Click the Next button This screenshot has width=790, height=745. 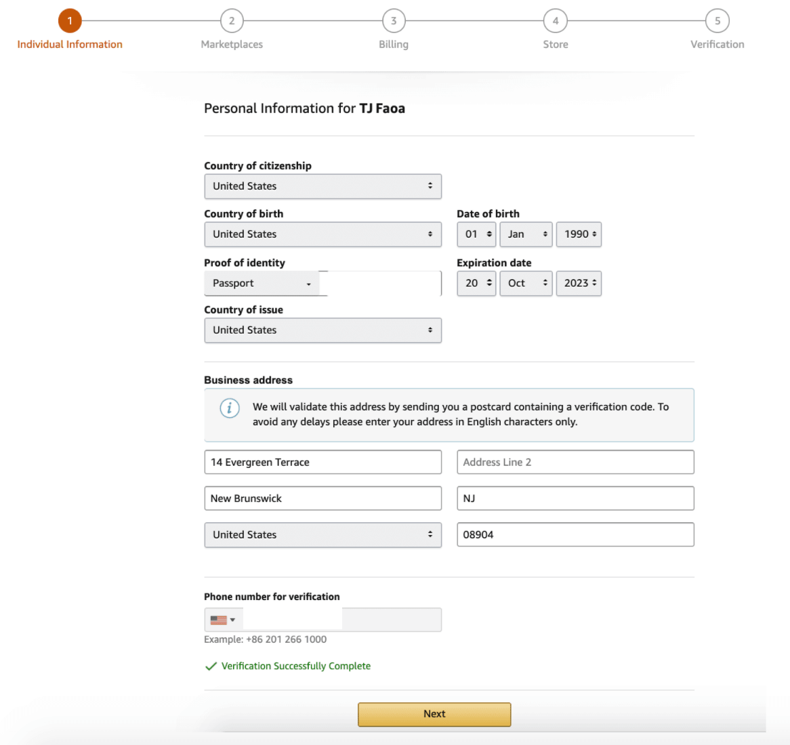434,714
